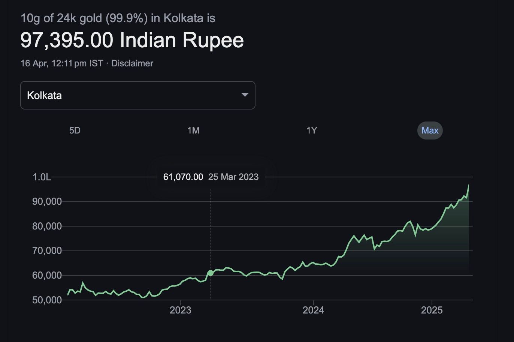Click the 2024 x-axis label
514x342 pixels.
click(314, 310)
